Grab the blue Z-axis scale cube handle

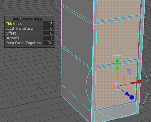click(x=132, y=97)
